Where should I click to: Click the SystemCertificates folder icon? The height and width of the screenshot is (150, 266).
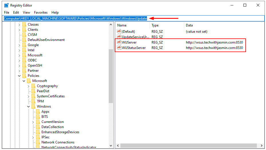tap(33, 96)
